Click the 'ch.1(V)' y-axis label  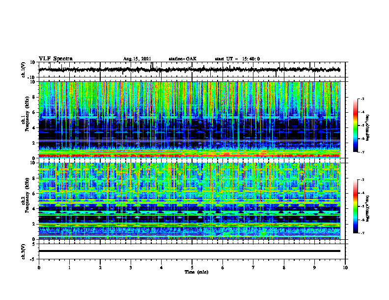pos(24,70)
